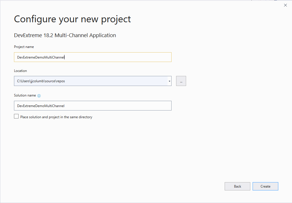Click 'DevExtreme 18.2 Multi-Channel Application' subtitle

tap(65, 35)
